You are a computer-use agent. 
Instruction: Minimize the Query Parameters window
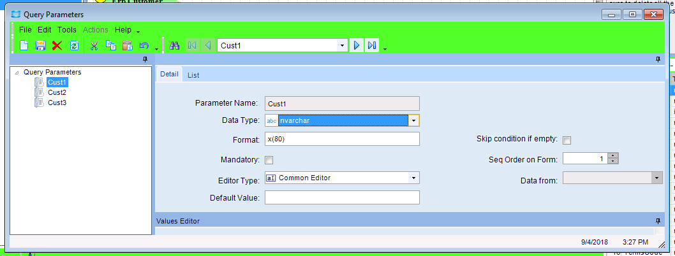click(611, 14)
